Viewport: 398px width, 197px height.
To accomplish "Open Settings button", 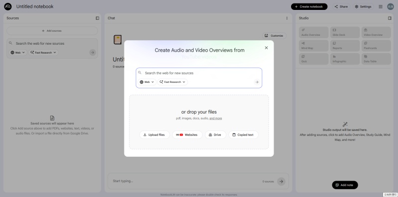I will pyautogui.click(x=363, y=6).
